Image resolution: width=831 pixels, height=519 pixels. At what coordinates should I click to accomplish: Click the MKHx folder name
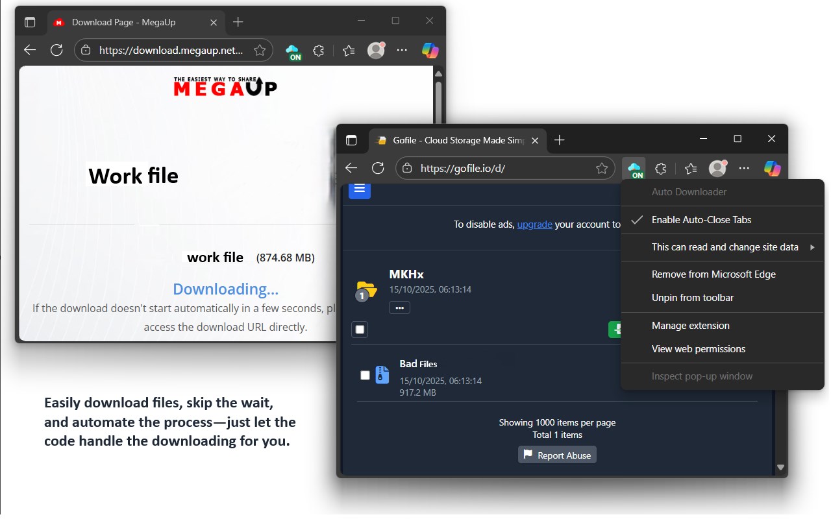406,274
